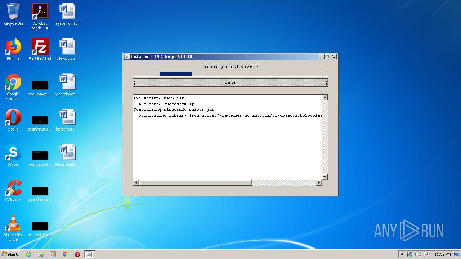Switch to the Java installer taskbar item
Screen dimensions: 461x259
(x=89, y=254)
